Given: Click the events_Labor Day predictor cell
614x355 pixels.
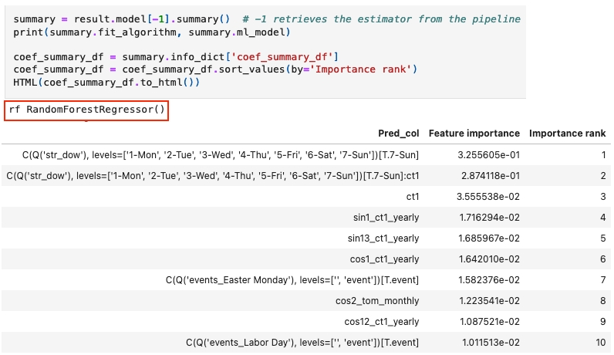Looking at the screenshot, I should click(302, 342).
